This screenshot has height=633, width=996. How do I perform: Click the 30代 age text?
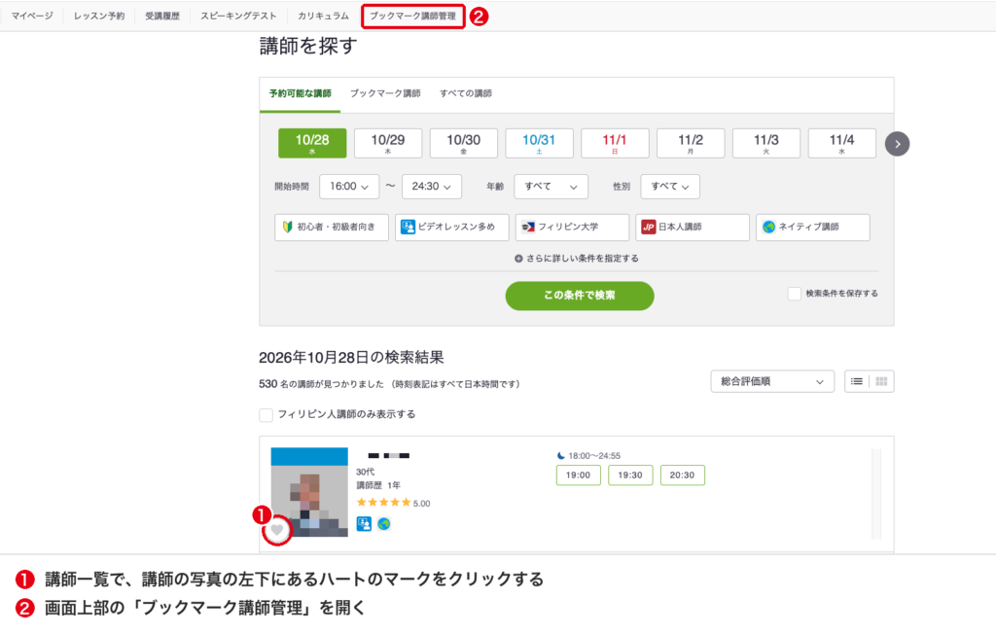(x=366, y=472)
